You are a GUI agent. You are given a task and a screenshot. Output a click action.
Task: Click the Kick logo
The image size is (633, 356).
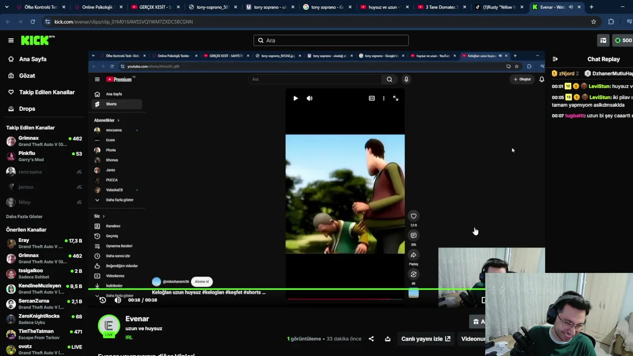38,41
